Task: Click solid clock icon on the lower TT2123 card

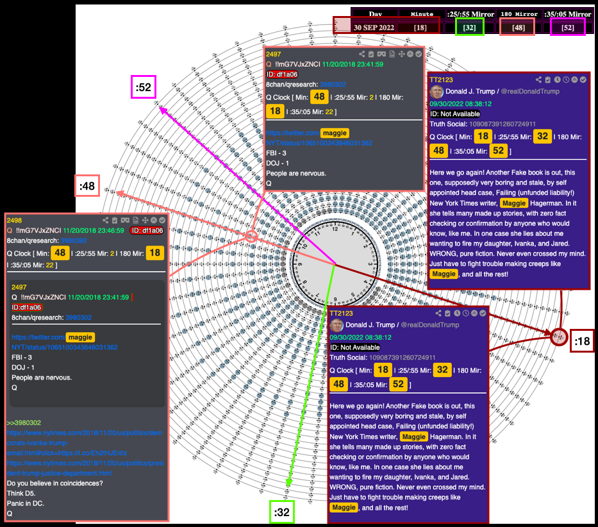Action: (x=457, y=314)
